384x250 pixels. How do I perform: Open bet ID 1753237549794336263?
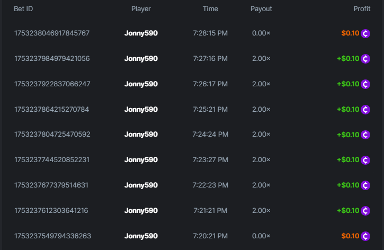point(52,236)
